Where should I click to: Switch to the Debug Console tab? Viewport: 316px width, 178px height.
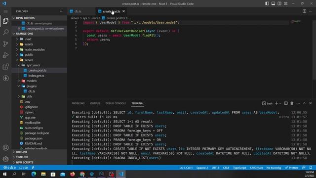pos(116,103)
